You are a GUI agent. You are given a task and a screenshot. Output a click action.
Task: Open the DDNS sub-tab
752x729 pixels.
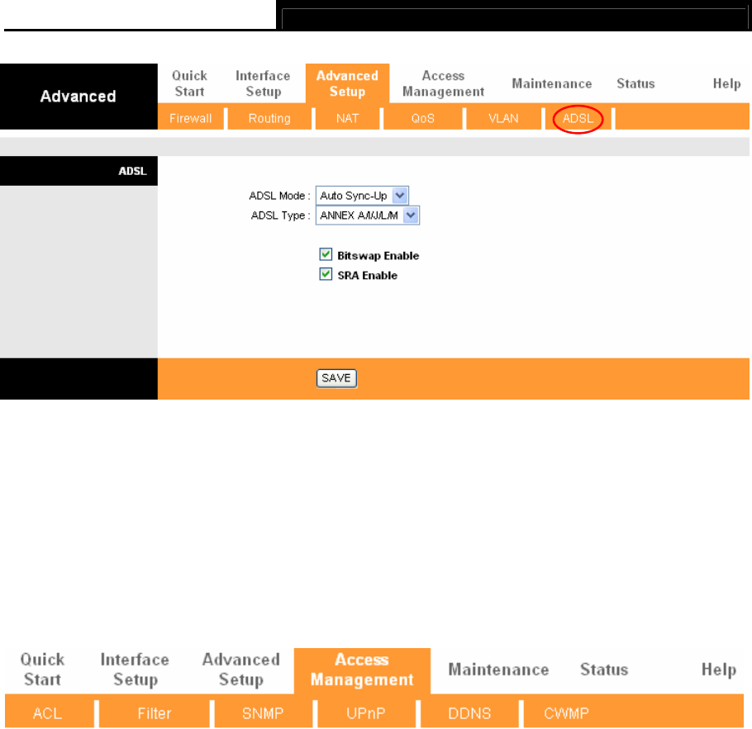coord(469,712)
